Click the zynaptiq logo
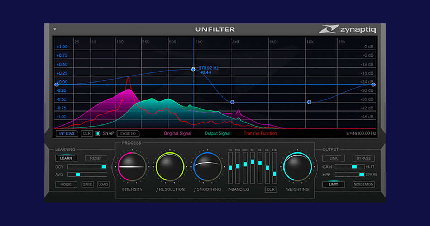430x226 pixels. point(348,29)
